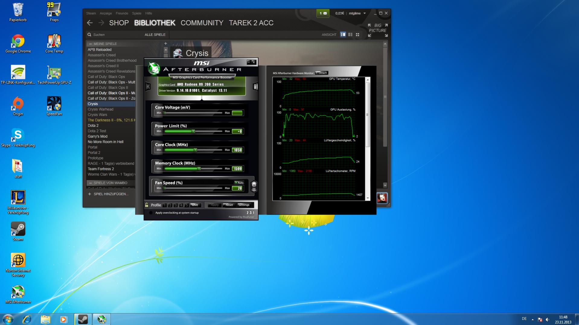This screenshot has height=325, width=579.
Task: Open the Spiele menu in Steam
Action: point(136,13)
